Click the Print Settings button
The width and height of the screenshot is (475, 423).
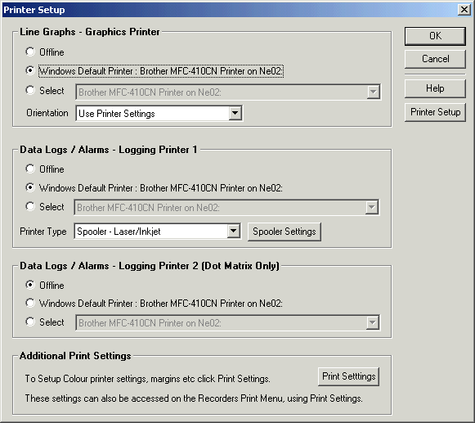click(348, 376)
